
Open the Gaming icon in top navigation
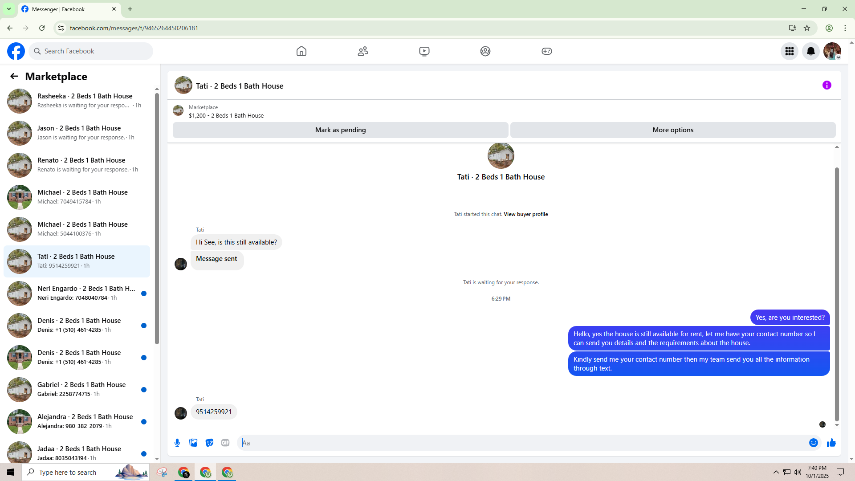click(x=547, y=51)
